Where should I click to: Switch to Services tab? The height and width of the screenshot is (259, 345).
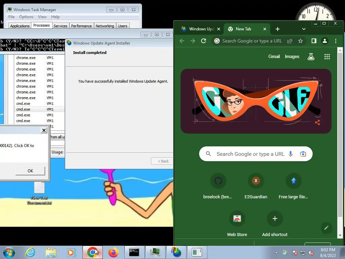pyautogui.click(x=61, y=26)
